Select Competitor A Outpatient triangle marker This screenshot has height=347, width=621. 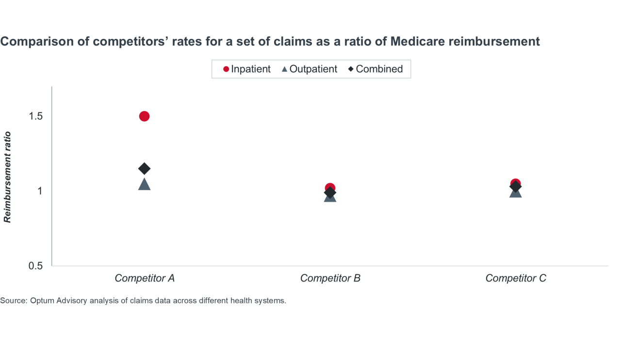pyautogui.click(x=144, y=185)
